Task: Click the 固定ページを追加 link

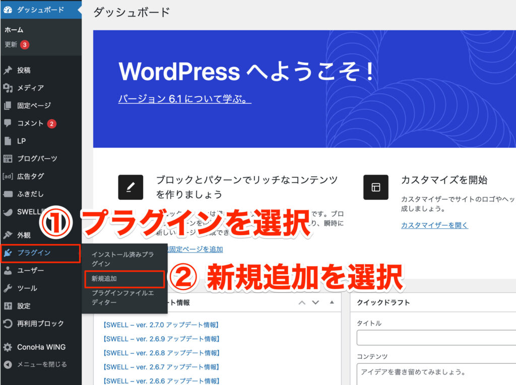Action: click(196, 249)
